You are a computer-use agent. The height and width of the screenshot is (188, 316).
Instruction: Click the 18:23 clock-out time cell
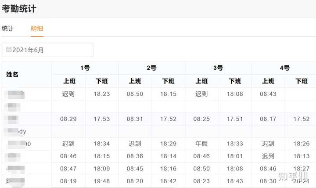102,94
